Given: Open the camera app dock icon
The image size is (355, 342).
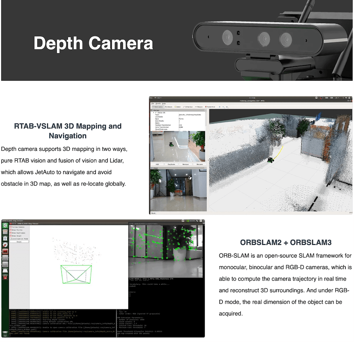Looking at the screenshot, I should [5, 238].
